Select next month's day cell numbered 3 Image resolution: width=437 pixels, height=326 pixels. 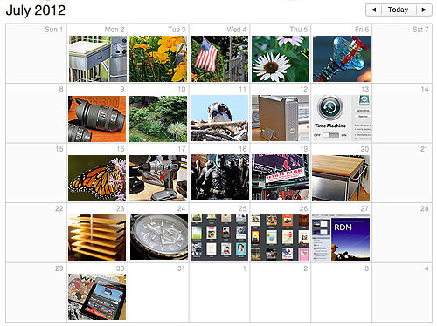click(342, 292)
